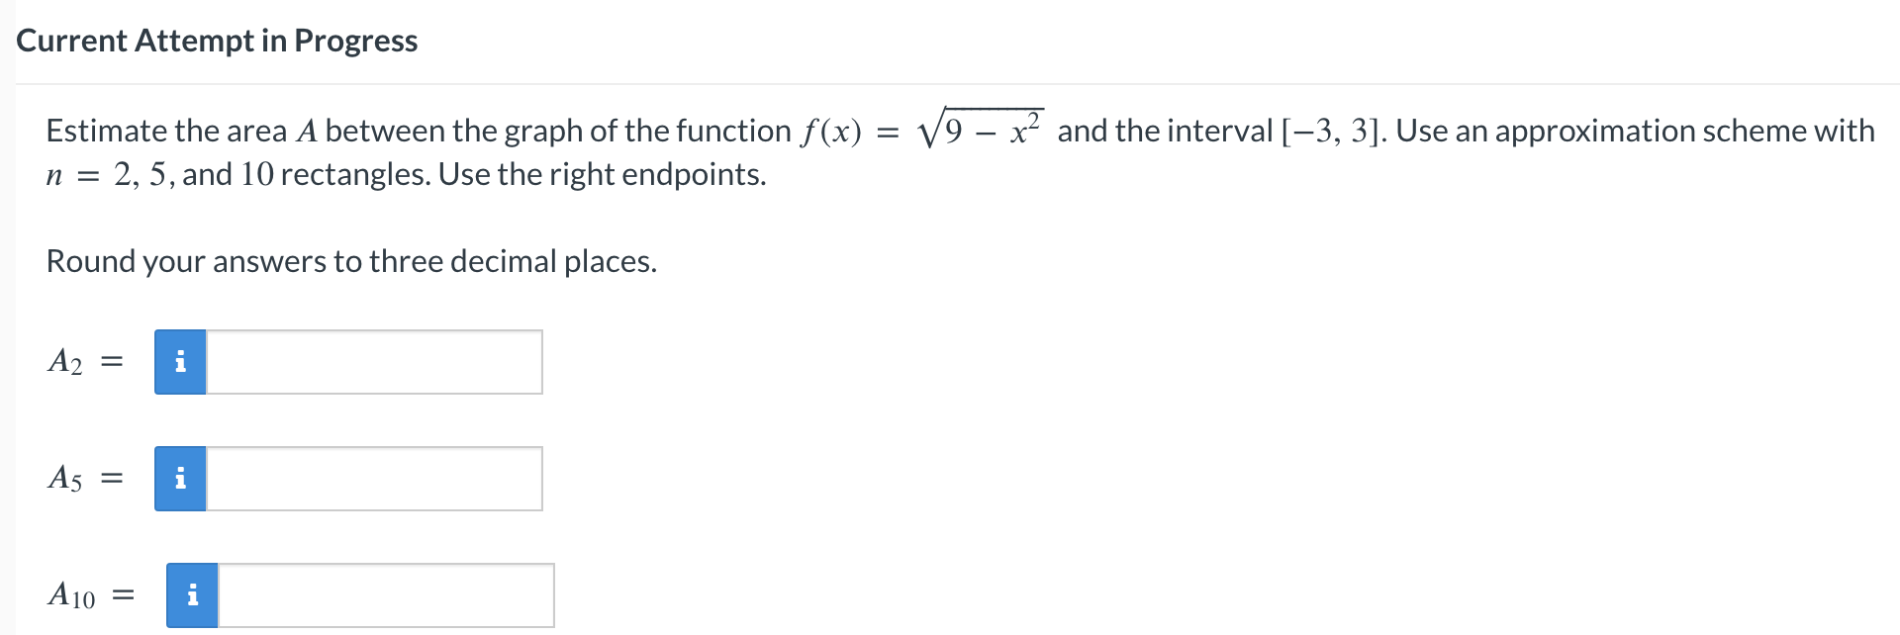Select the blue i badge on the bottom field
1900x635 pixels.
tap(194, 594)
